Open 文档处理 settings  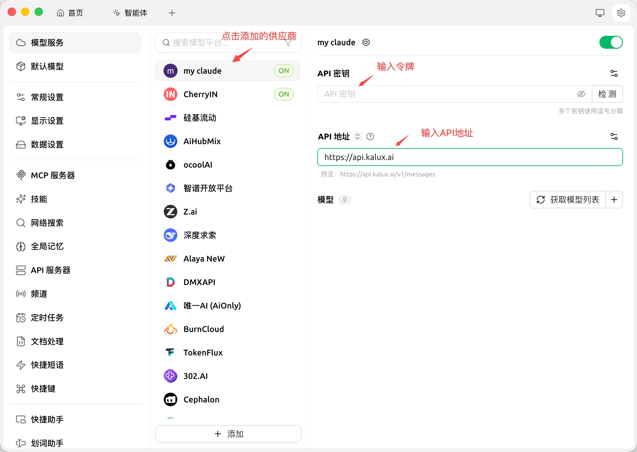(75, 341)
